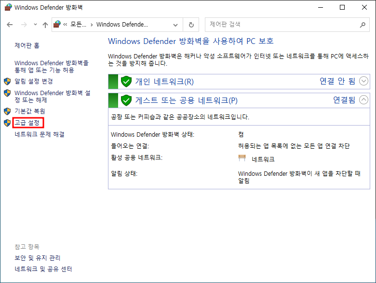Open 알림 설정 변경 link

click(x=34, y=81)
